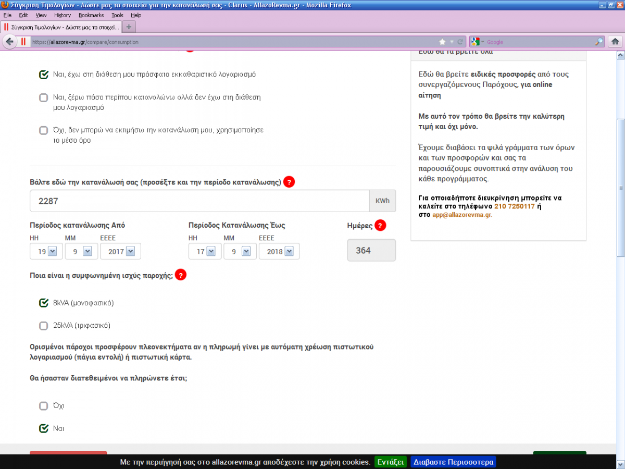This screenshot has height=469, width=625.
Task: Go back using the browser back arrow
Action: [9, 42]
